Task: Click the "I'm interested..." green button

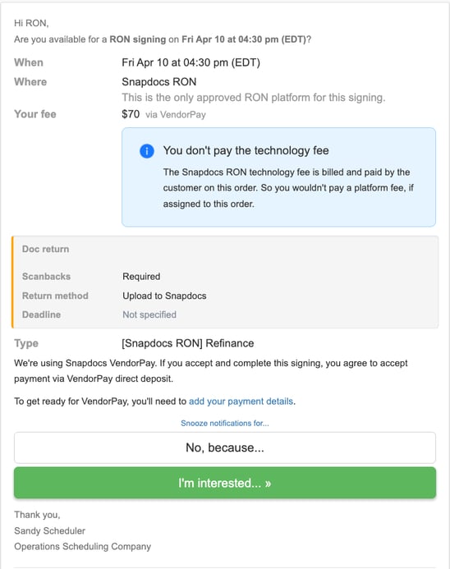Action: click(x=225, y=483)
